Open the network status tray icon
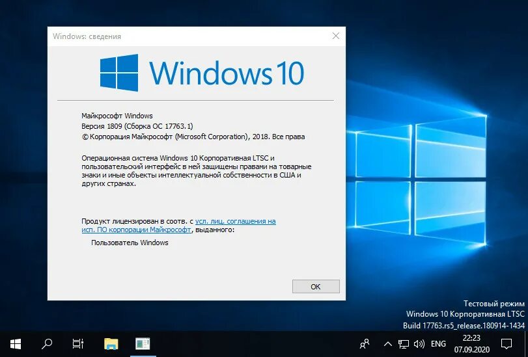528x357 pixels. click(x=404, y=344)
